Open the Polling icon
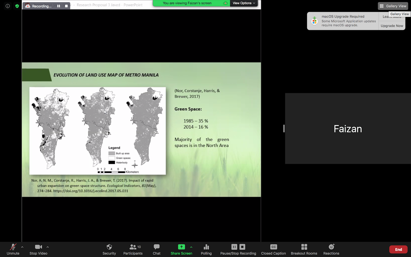The height and width of the screenshot is (257, 411). (x=206, y=247)
